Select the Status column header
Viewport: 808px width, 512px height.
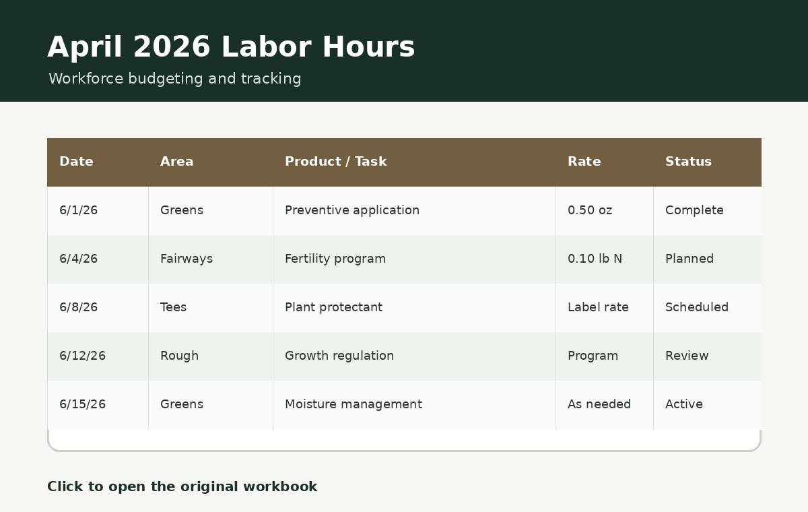point(707,162)
